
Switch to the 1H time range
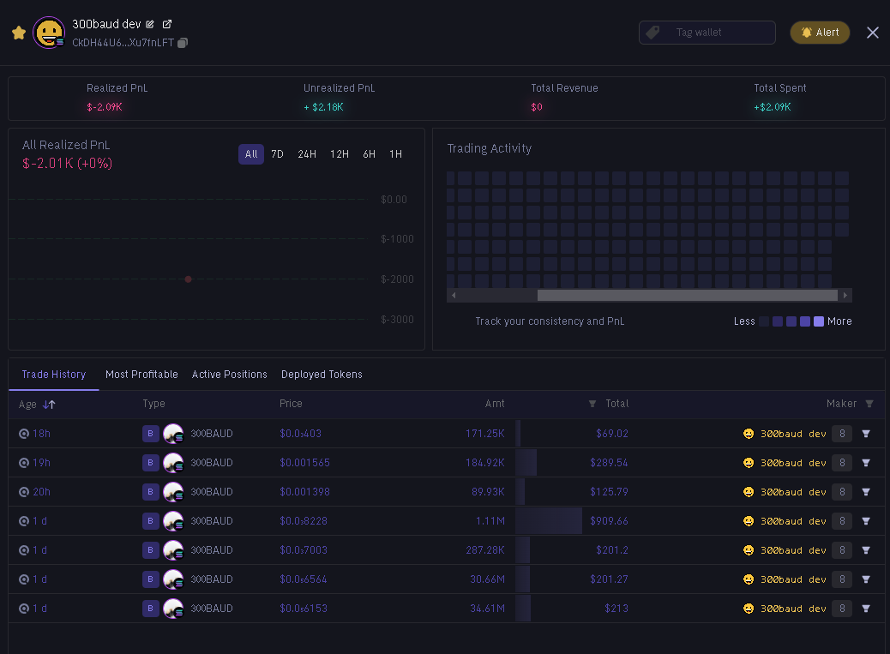click(395, 154)
